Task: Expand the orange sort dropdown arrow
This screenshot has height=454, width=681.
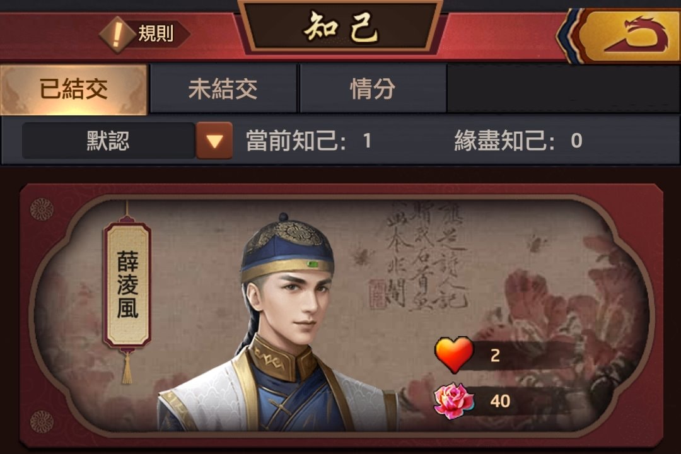Action: tap(214, 141)
